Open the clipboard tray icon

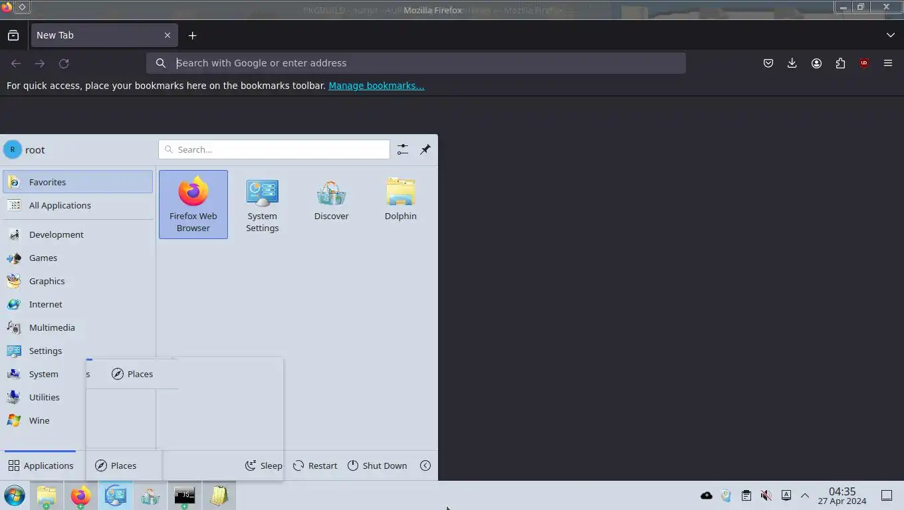[746, 495]
